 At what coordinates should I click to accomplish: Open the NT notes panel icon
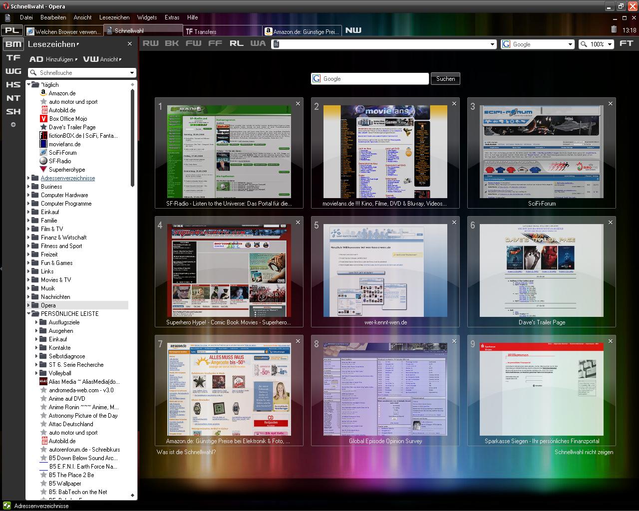[13, 98]
